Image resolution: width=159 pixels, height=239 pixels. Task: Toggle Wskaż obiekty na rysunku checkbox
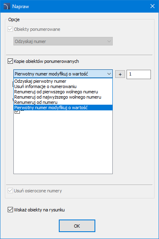point(10,210)
